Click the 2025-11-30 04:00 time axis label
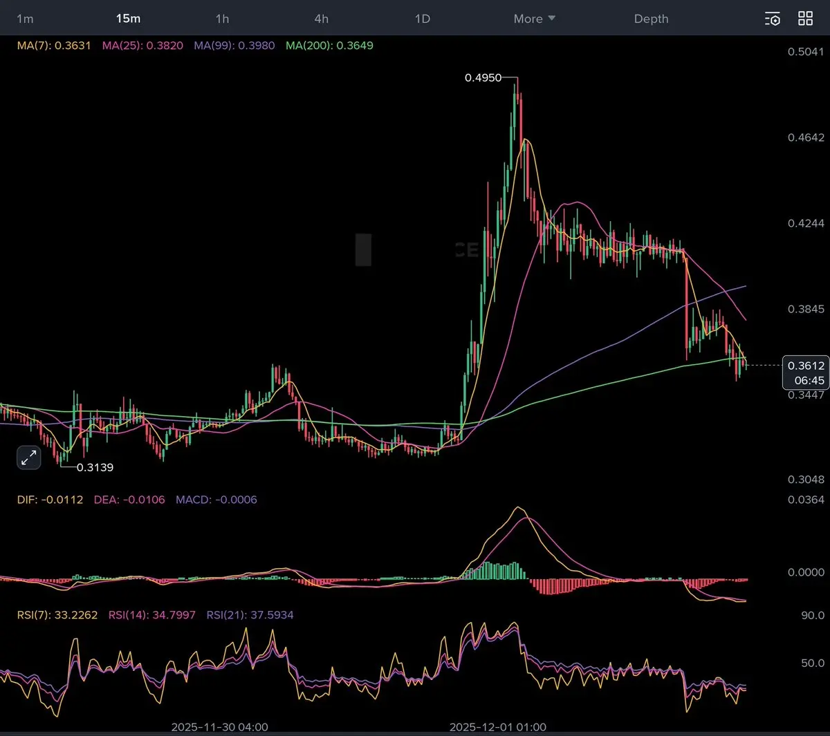The width and height of the screenshot is (830, 736). [219, 727]
